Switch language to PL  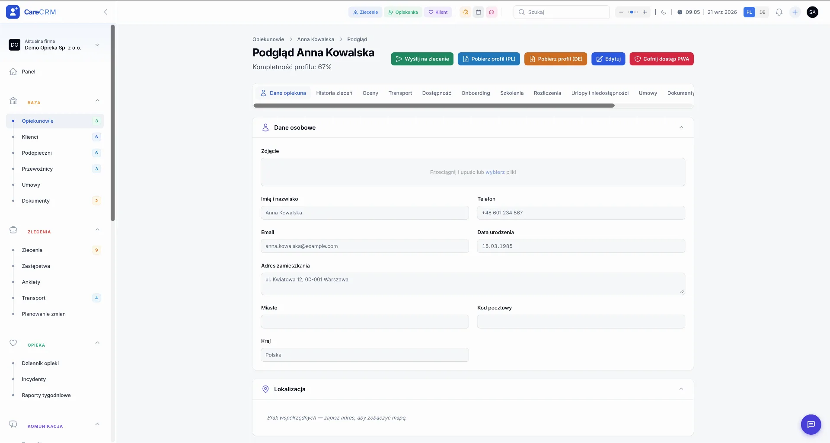click(x=749, y=12)
